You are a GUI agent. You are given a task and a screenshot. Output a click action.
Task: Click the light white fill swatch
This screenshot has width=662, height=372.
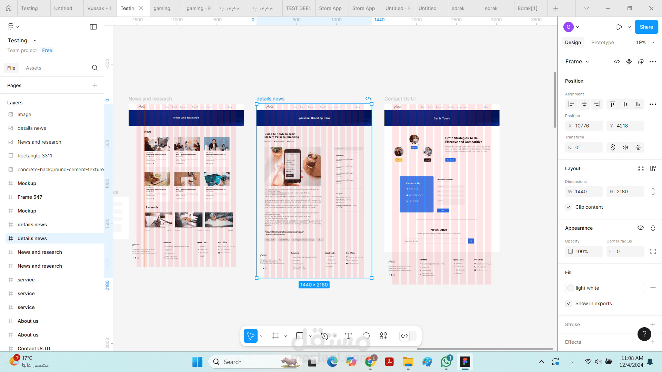pyautogui.click(x=571, y=288)
